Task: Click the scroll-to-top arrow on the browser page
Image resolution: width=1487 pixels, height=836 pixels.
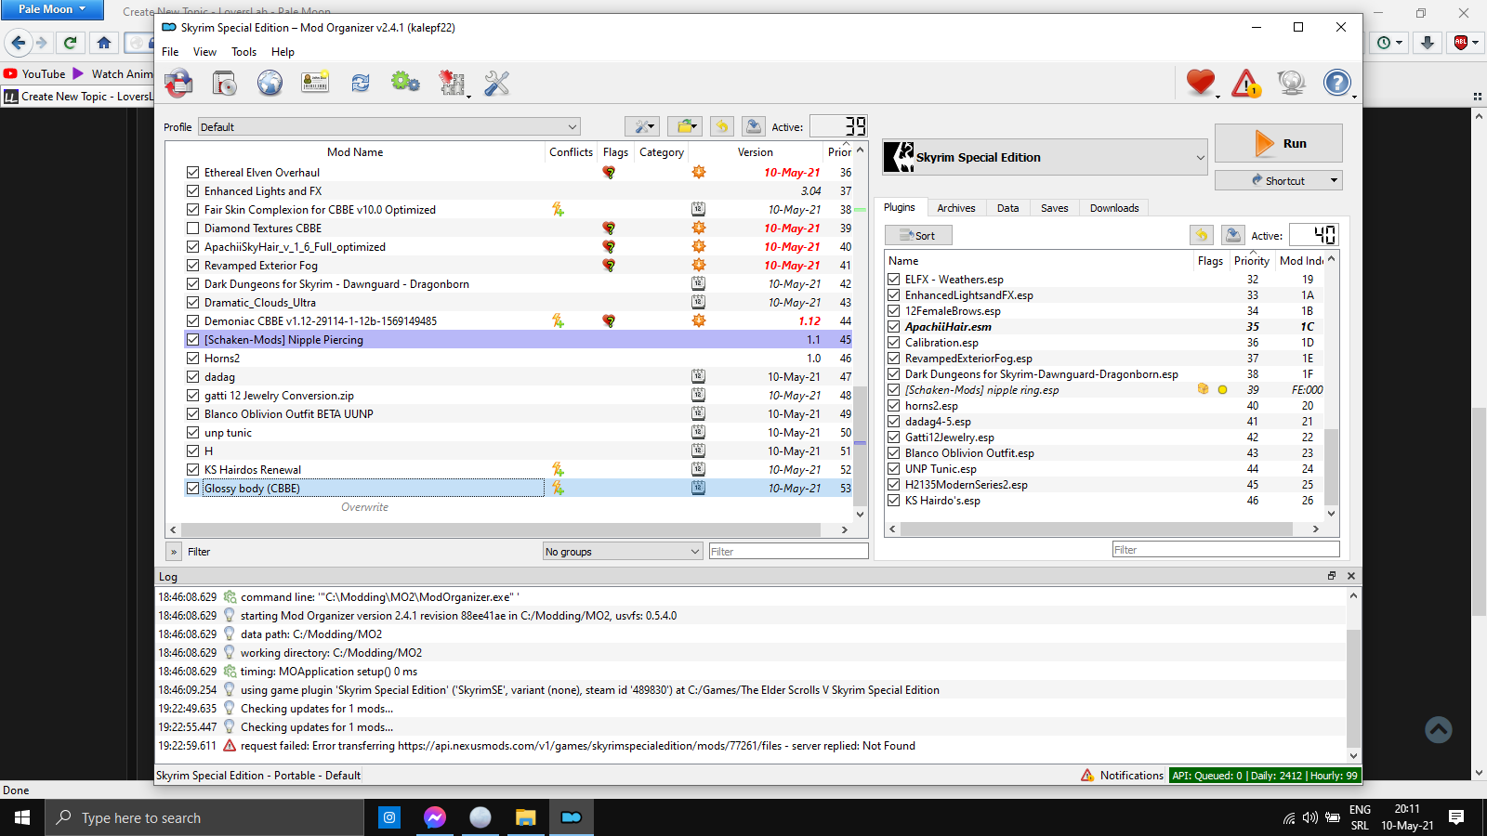Action: click(x=1439, y=729)
